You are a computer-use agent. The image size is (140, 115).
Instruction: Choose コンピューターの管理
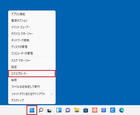point(32,53)
